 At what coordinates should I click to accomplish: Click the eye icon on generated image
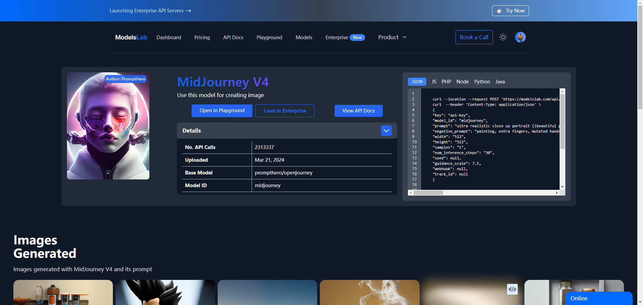[x=512, y=289]
